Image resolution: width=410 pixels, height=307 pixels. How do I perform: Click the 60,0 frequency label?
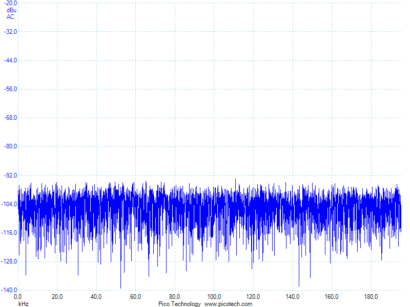135,297
